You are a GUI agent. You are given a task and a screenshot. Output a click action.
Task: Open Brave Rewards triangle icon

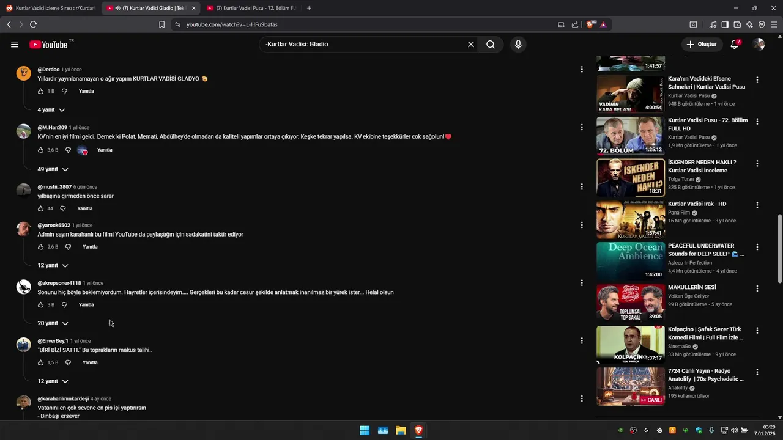coord(603,24)
